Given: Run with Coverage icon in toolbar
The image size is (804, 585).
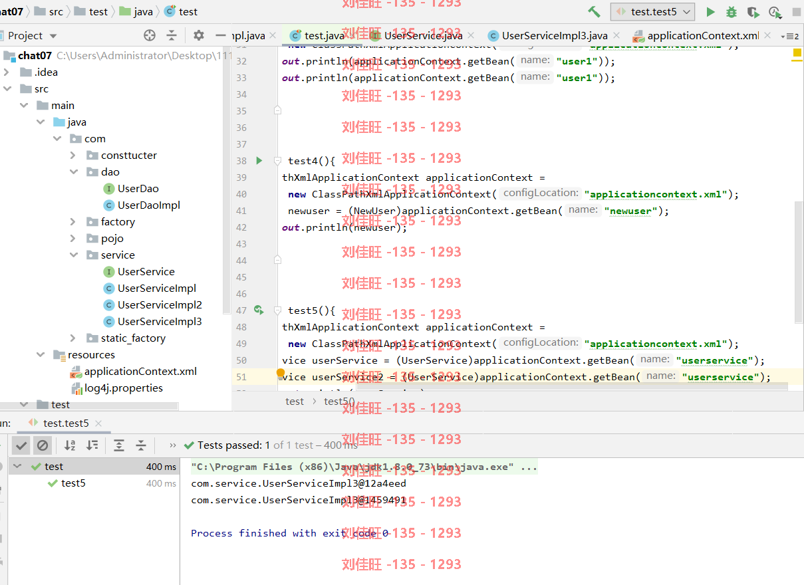Looking at the screenshot, I should 753,12.
